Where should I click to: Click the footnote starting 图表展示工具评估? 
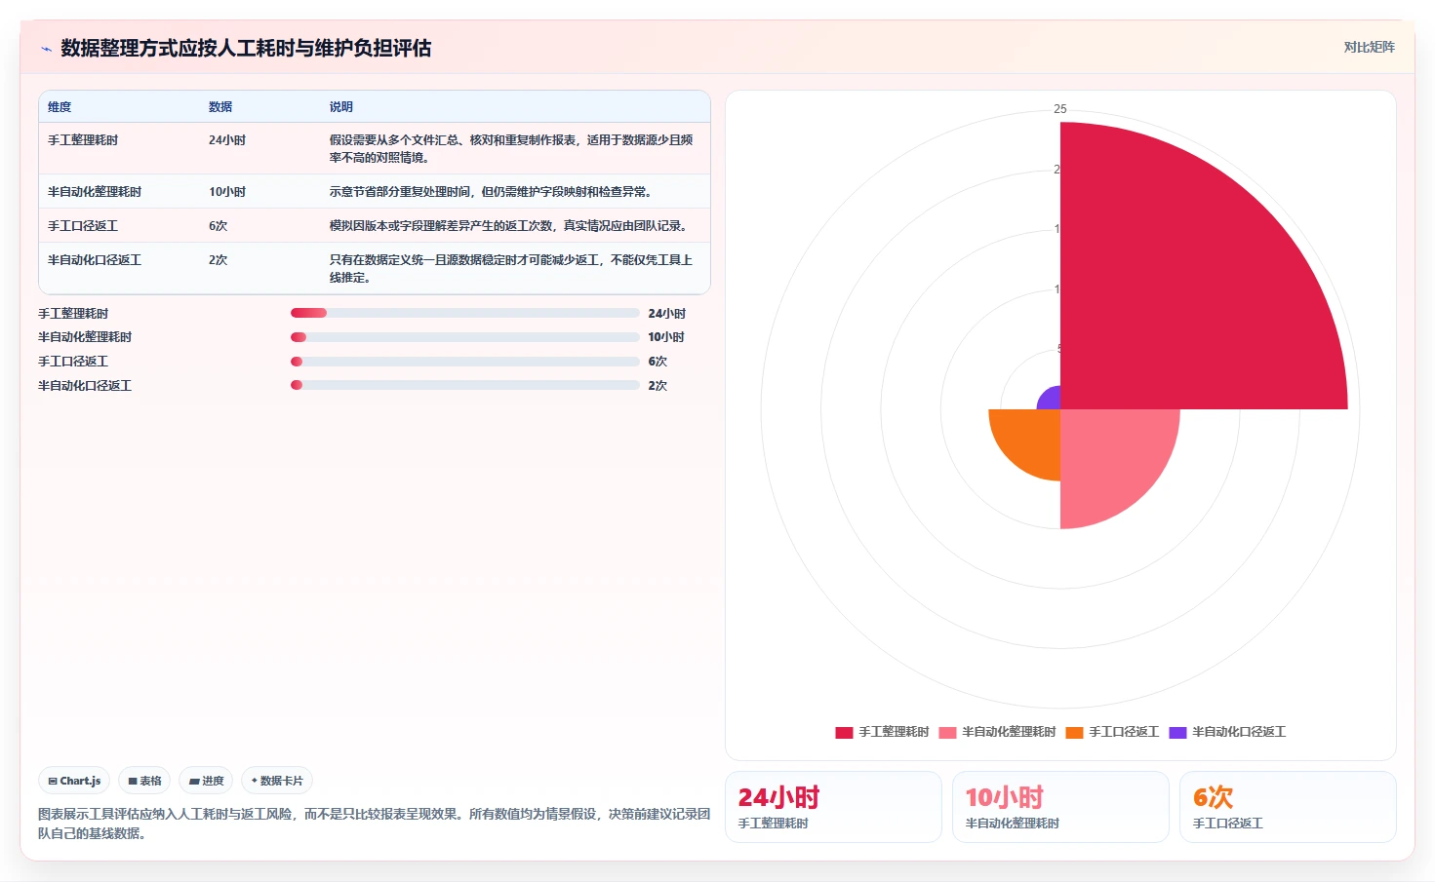tap(374, 824)
